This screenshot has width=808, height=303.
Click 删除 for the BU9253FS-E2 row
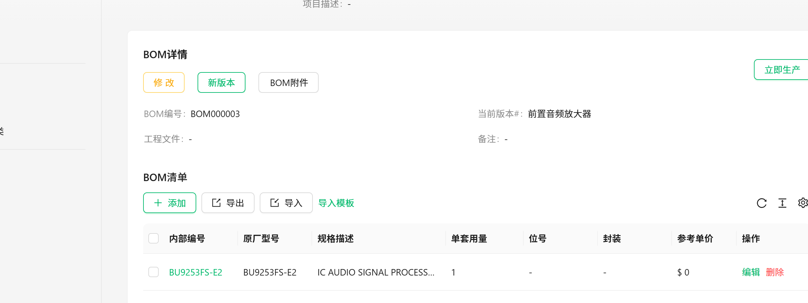coord(775,272)
